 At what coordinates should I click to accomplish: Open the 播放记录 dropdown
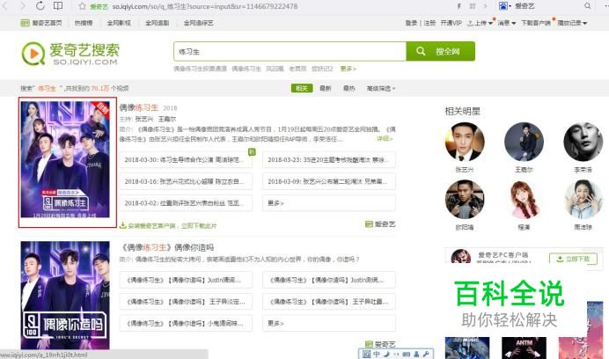[x=572, y=23]
